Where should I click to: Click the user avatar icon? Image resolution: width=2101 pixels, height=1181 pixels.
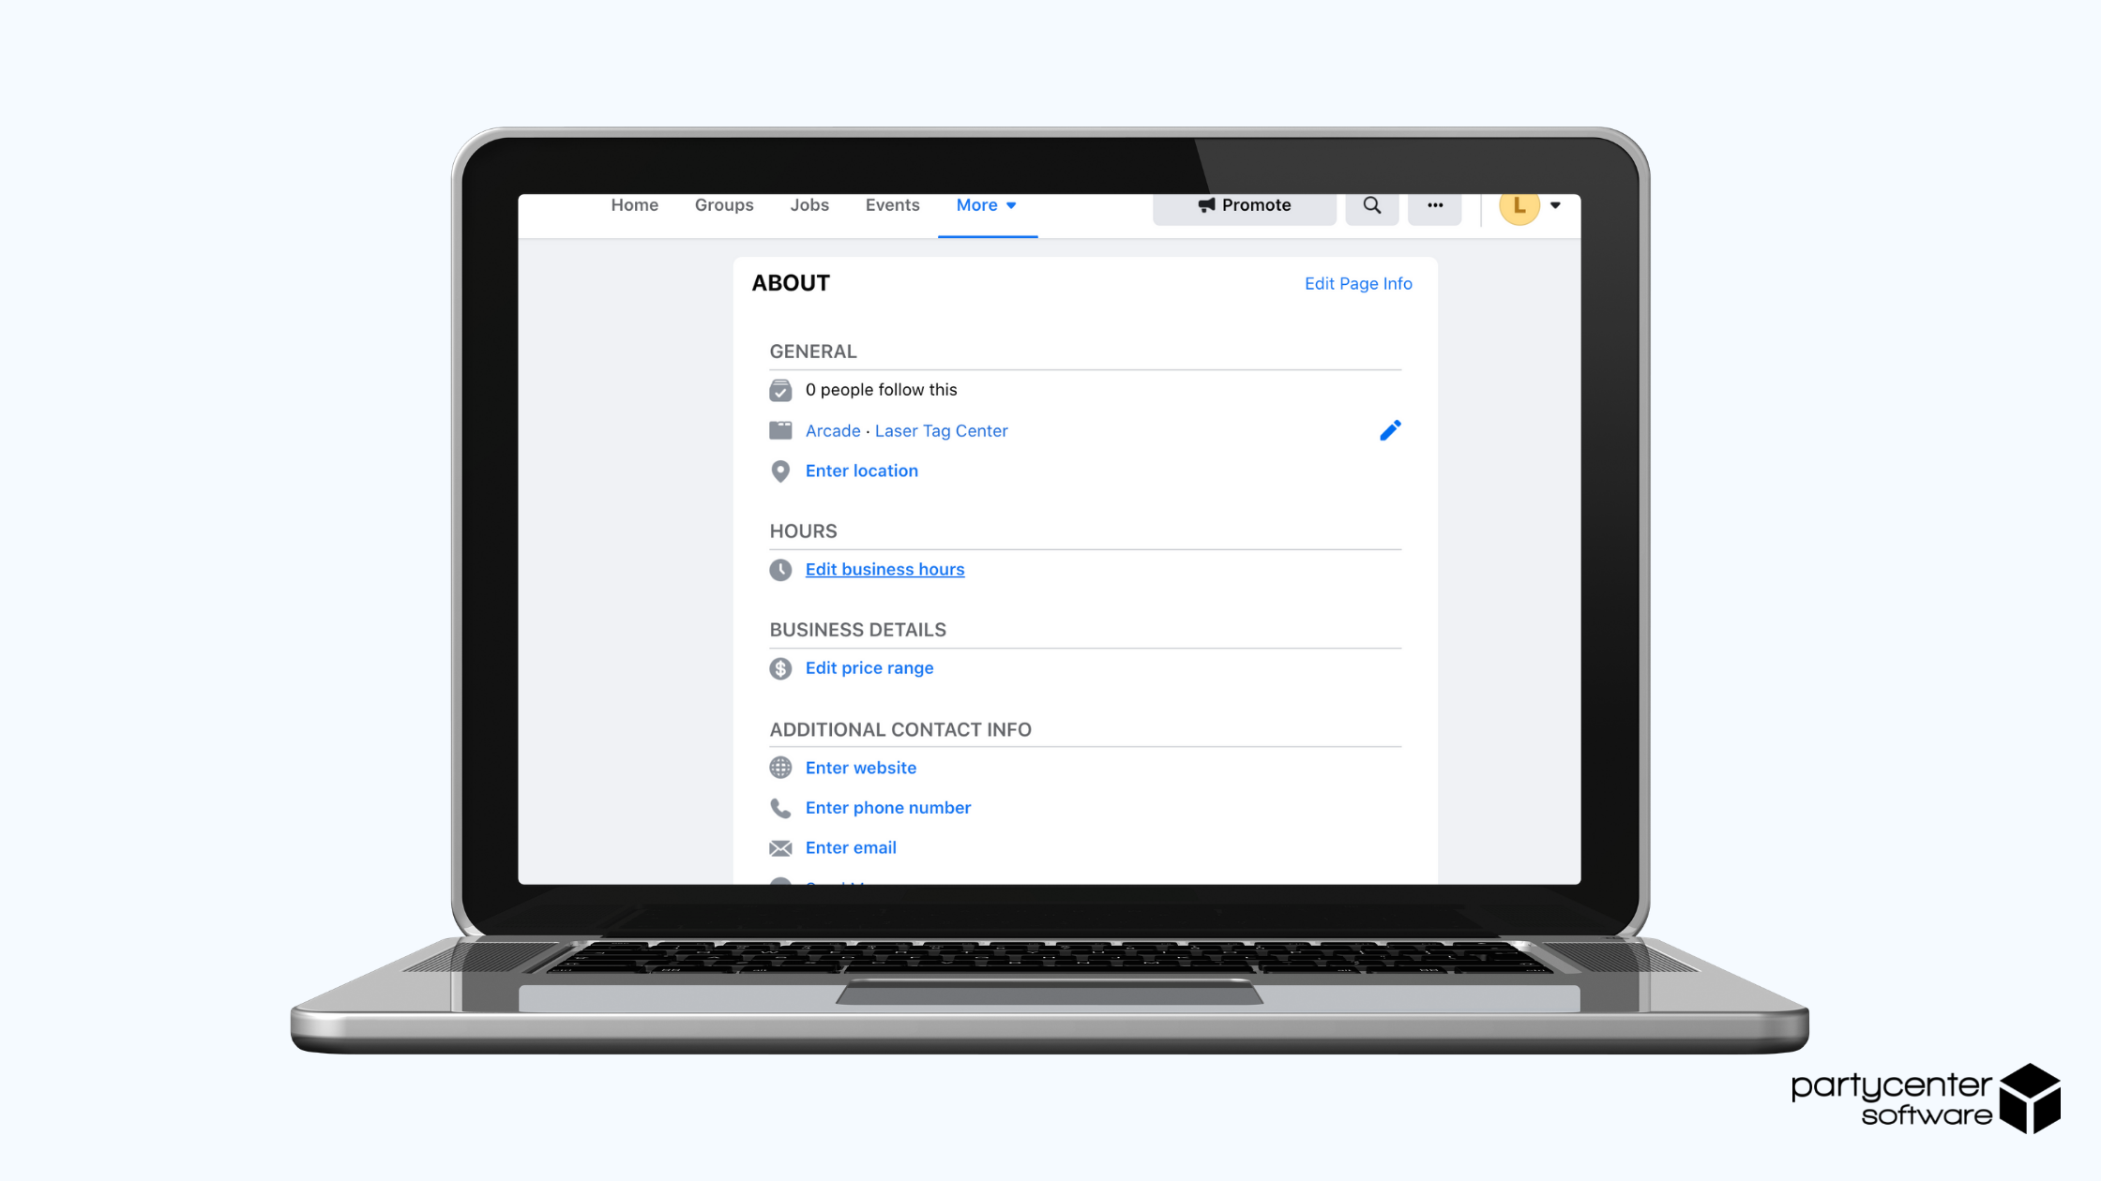click(x=1519, y=206)
